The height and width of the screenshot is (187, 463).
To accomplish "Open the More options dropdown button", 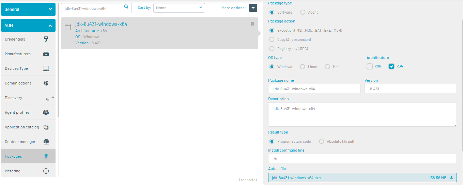I will [x=253, y=8].
